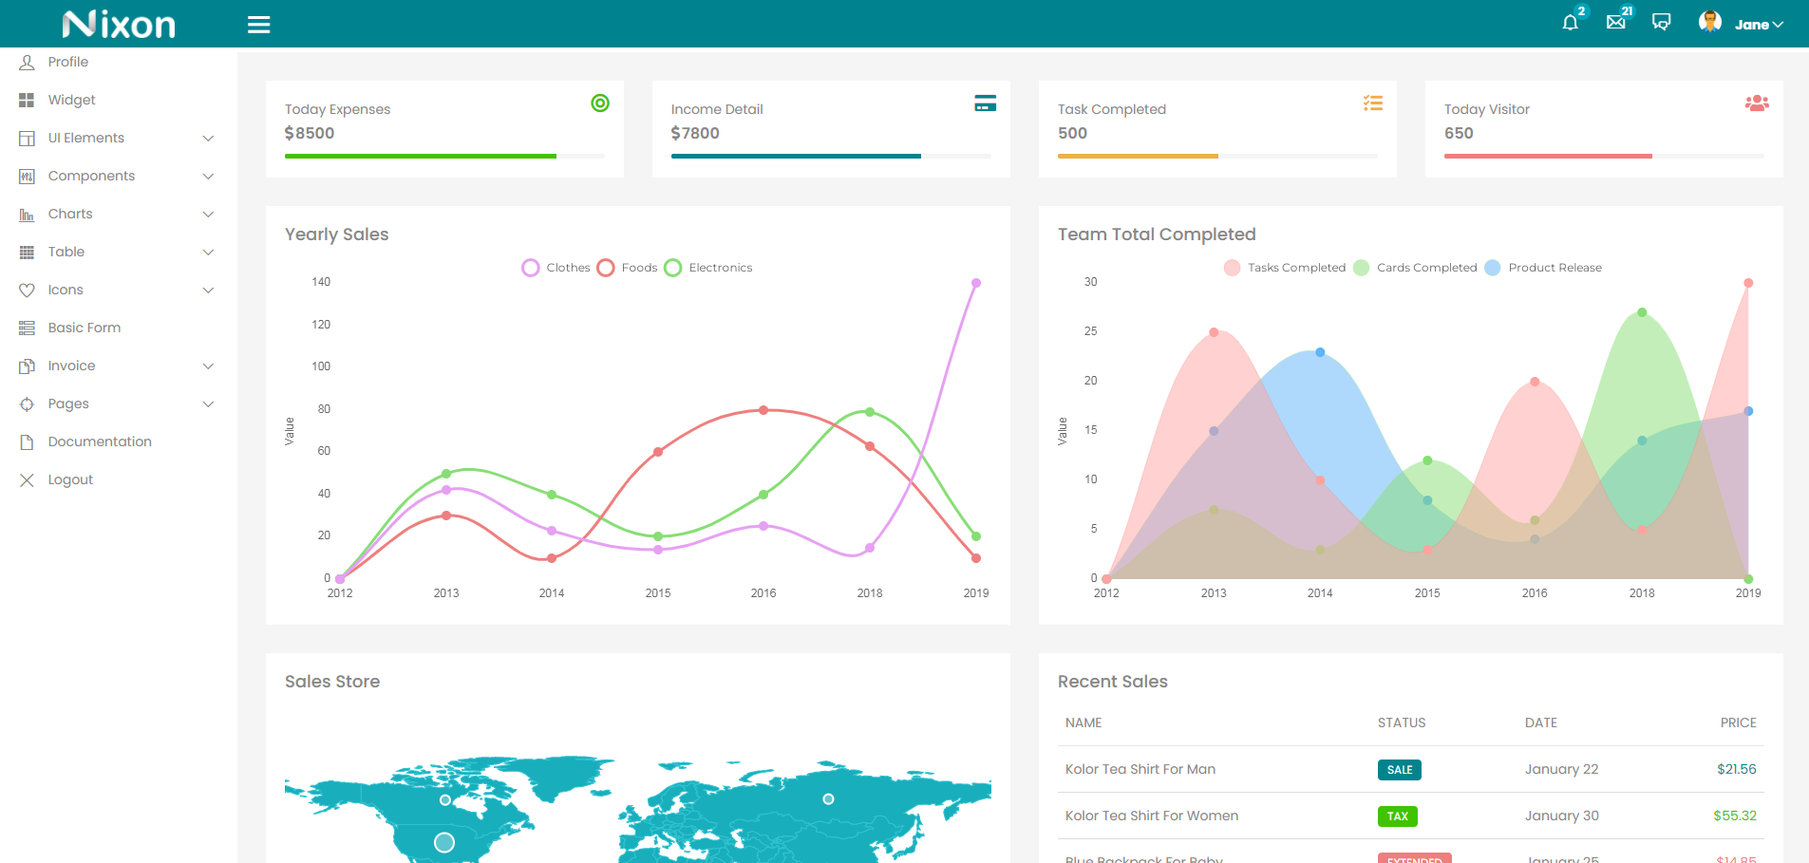This screenshot has width=1809, height=863.
Task: Click the Kolor Tea Shirt For Man row
Action: coord(1140,769)
